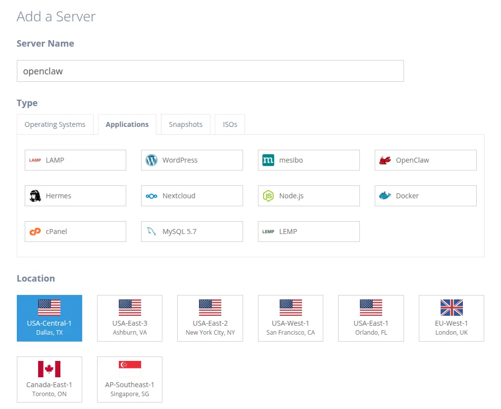The image size is (501, 409).
Task: Select the mesibo application label
Action: click(x=291, y=160)
